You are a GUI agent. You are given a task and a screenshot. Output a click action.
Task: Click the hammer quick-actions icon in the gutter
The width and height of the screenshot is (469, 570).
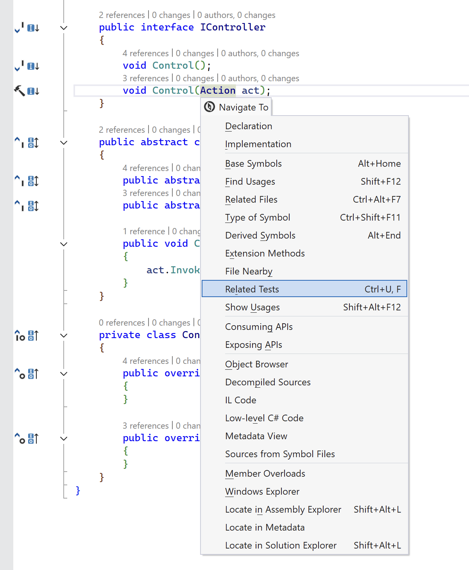[19, 91]
